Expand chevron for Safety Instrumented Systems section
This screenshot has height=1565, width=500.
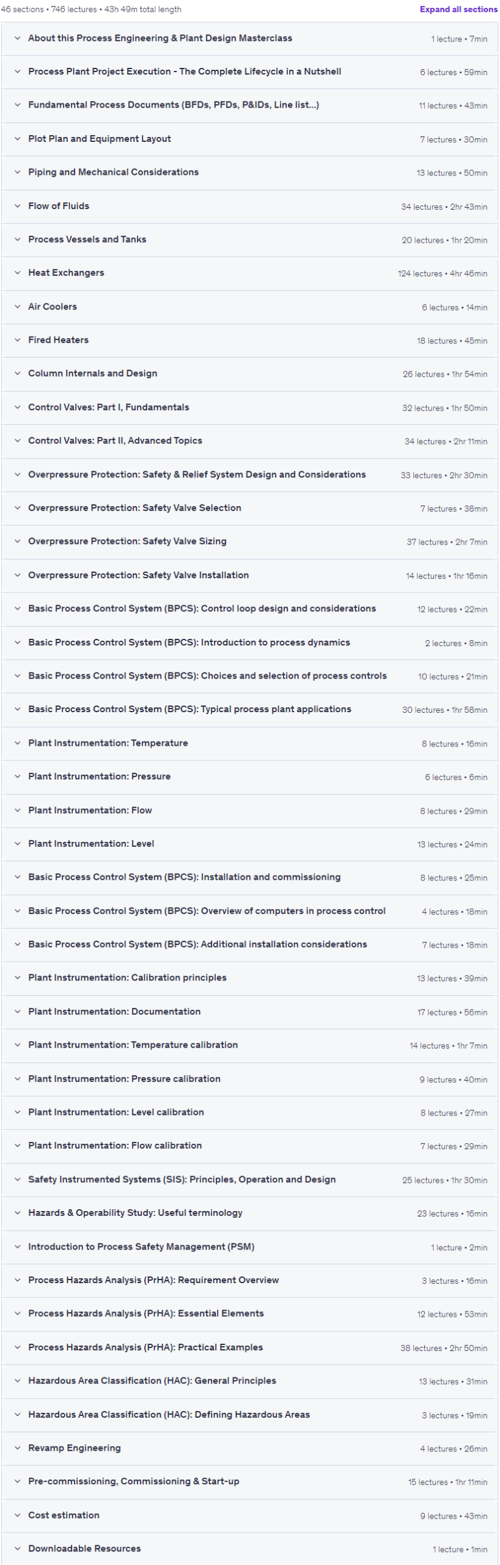17,1179
